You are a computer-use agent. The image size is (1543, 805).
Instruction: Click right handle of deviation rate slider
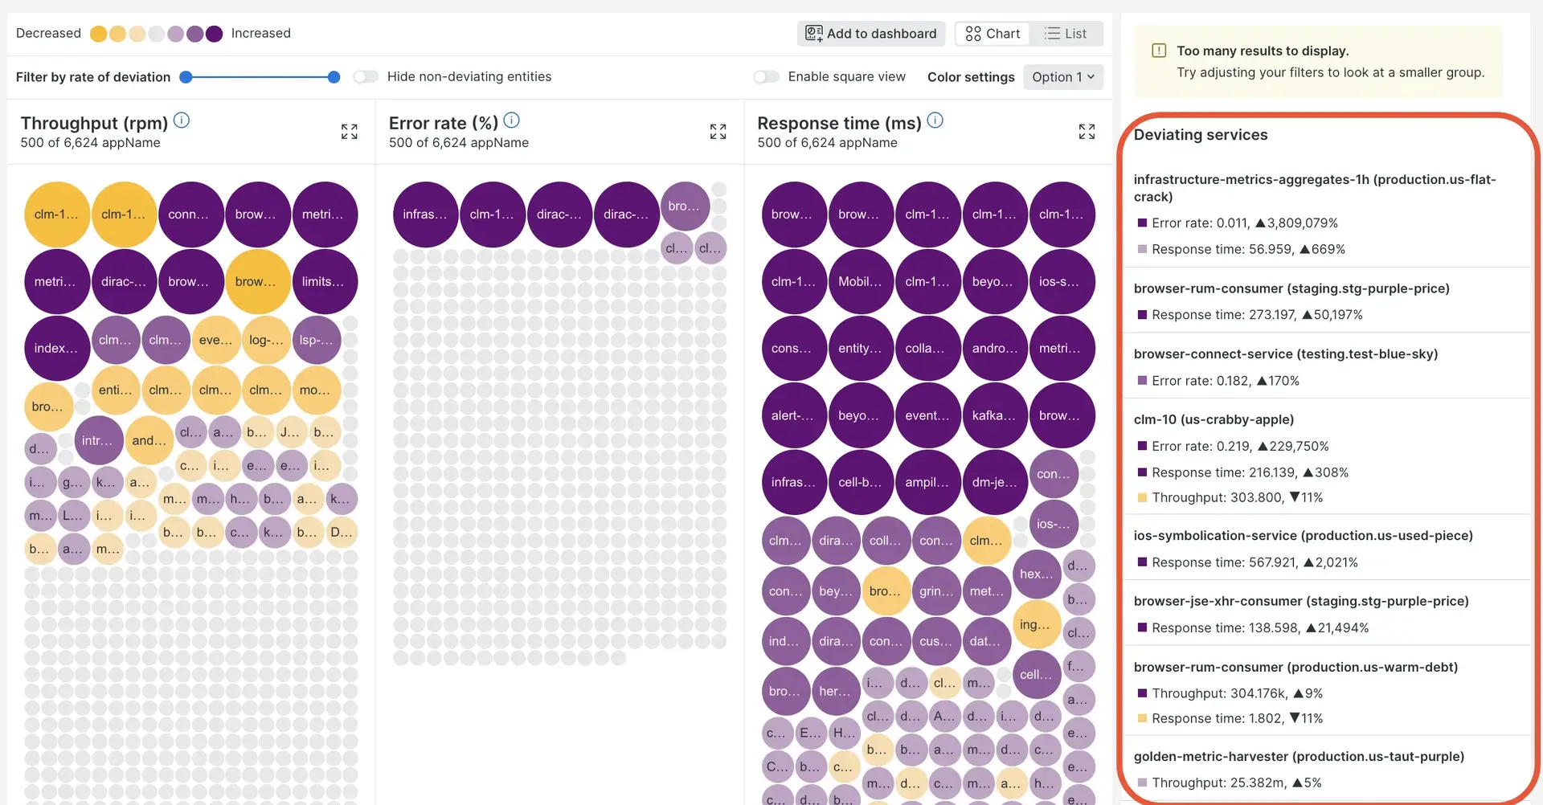[334, 77]
